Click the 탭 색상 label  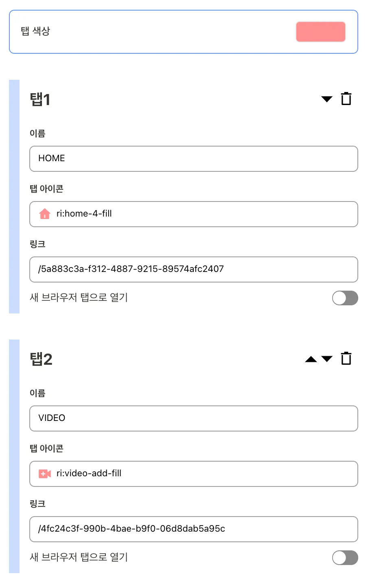[x=35, y=31]
